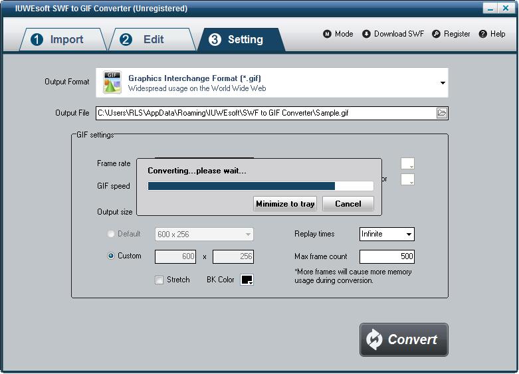Click the Register key icon
Screen dimensions: 519x374
click(x=436, y=34)
